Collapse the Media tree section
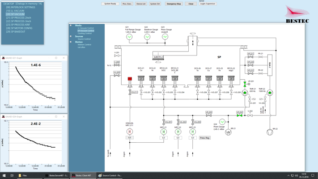 [71, 26]
